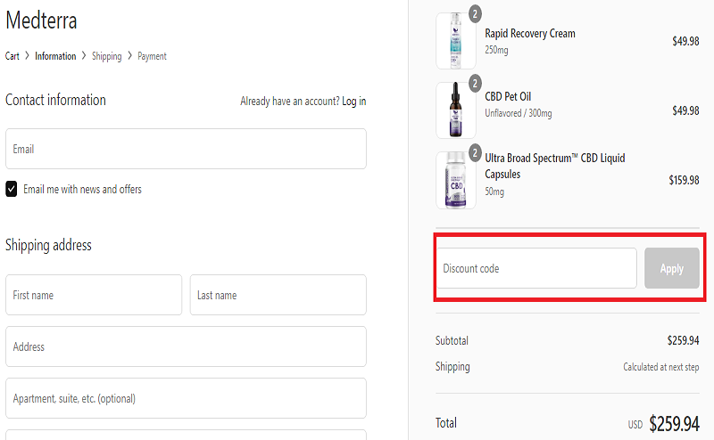Click the '50mg' capsules variant text

tap(494, 191)
